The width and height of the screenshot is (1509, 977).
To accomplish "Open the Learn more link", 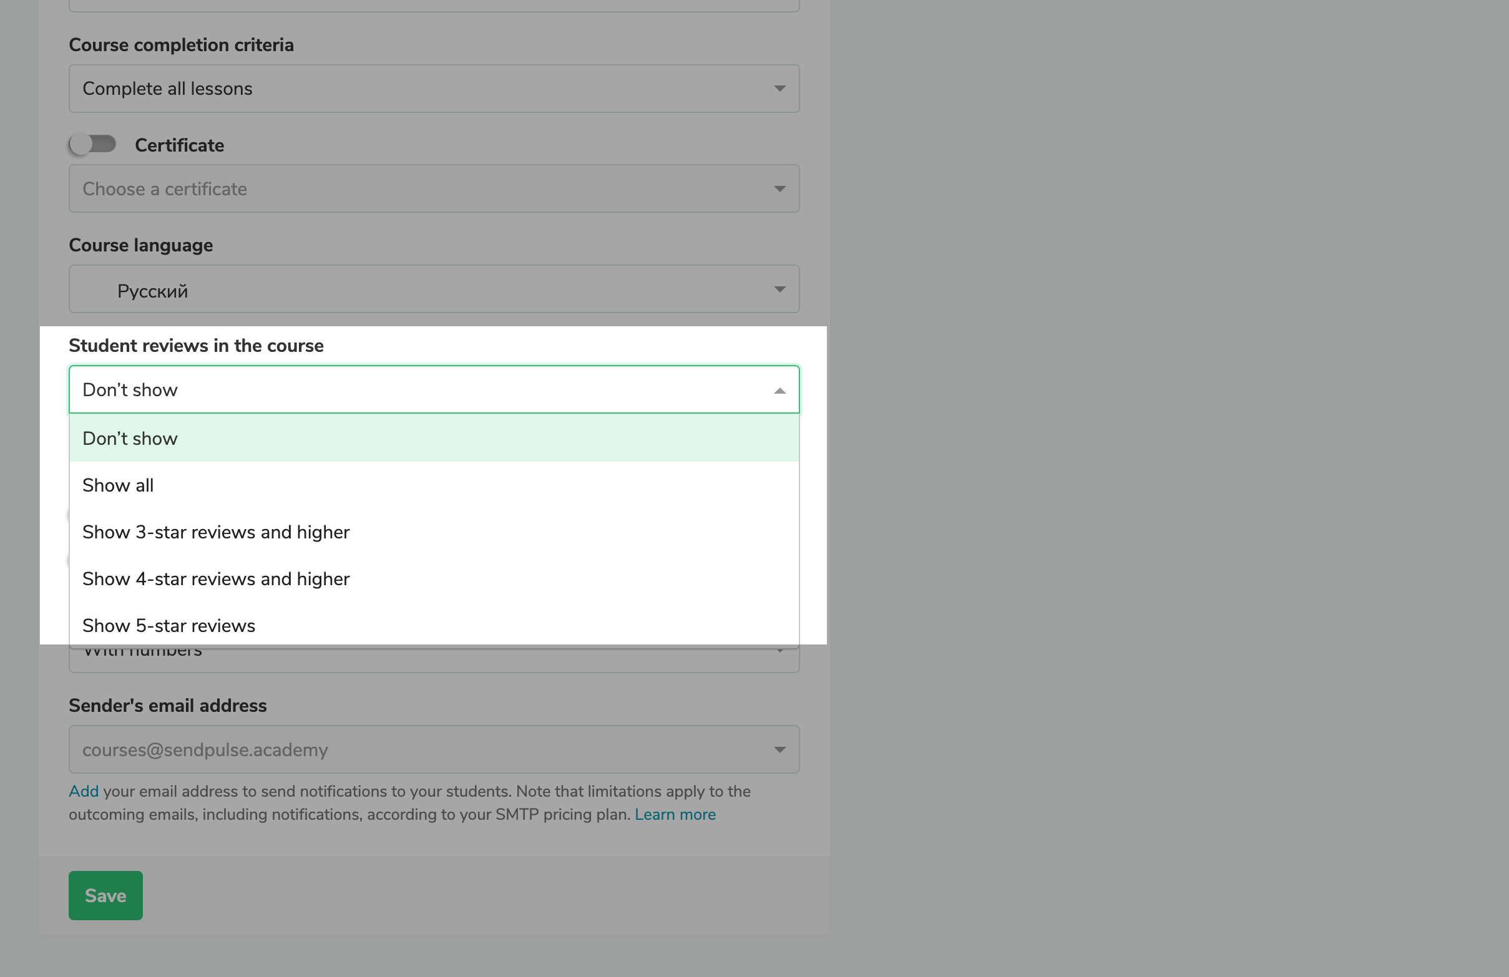I will [675, 814].
